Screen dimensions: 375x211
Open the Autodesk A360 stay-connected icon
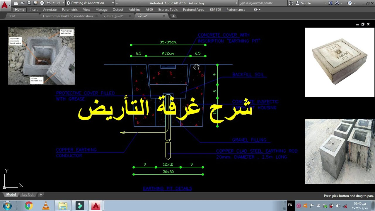point(337,3)
